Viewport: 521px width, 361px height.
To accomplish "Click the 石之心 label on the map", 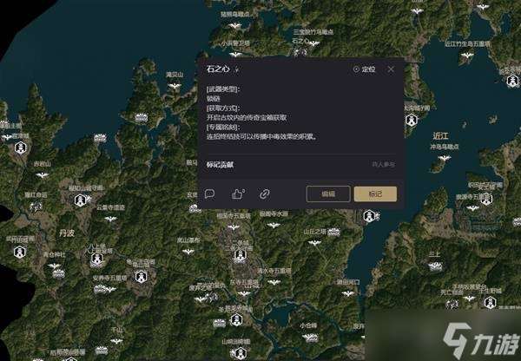I will pos(300,41).
